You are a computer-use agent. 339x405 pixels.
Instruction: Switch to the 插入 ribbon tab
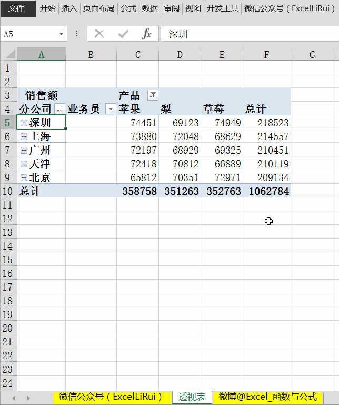pos(69,8)
